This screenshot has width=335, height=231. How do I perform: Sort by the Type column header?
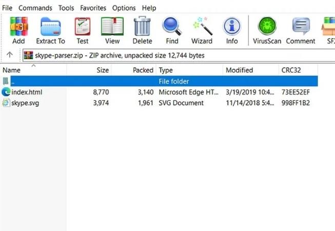(x=189, y=70)
